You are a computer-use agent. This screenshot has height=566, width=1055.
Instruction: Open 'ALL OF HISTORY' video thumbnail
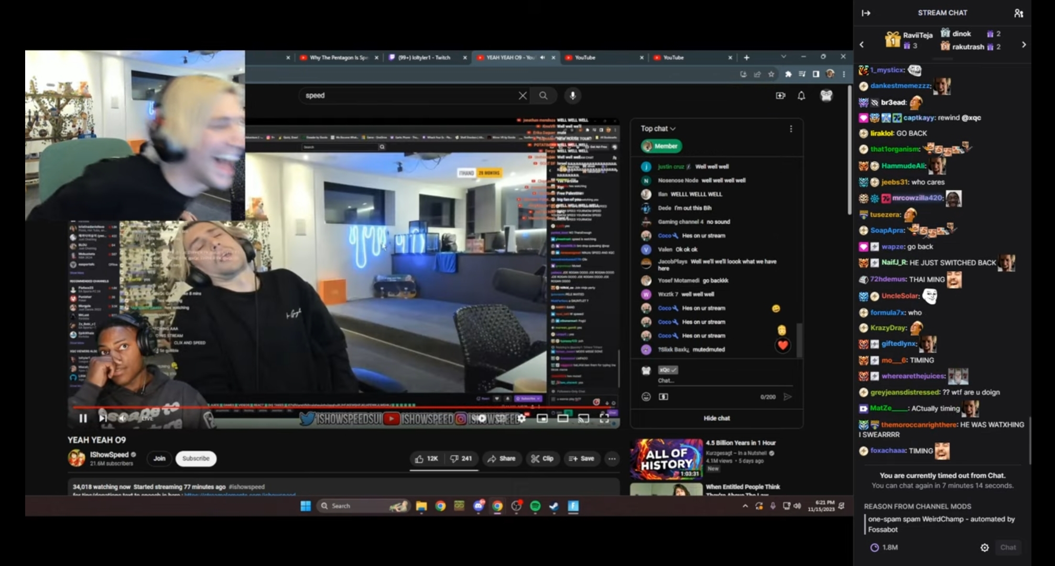click(666, 459)
